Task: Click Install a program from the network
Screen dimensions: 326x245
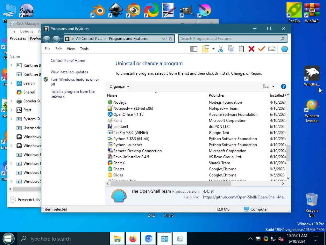Action: [73, 94]
